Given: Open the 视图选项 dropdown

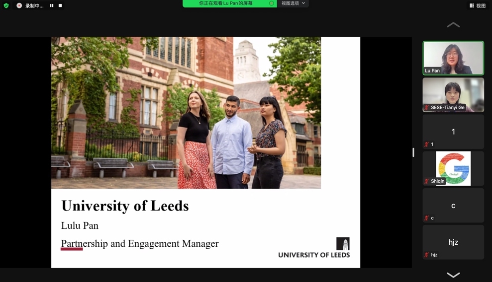Looking at the screenshot, I should coord(293,3).
